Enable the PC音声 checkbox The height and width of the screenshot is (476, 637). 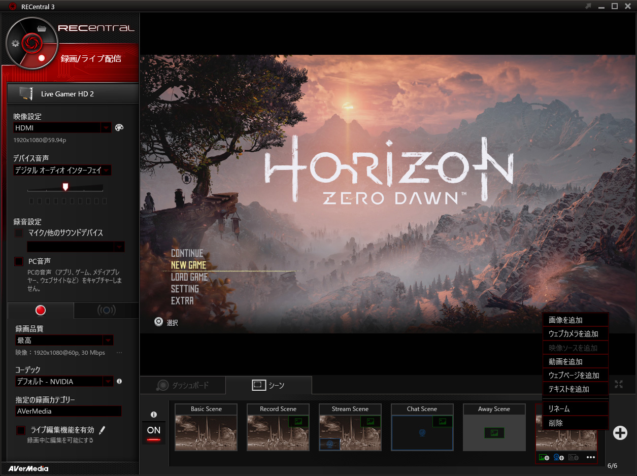click(19, 261)
